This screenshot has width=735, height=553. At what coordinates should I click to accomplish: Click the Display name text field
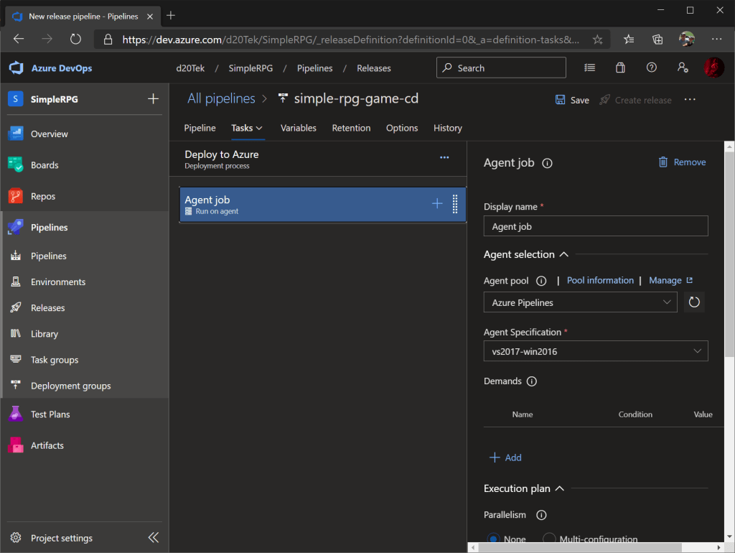tap(596, 226)
